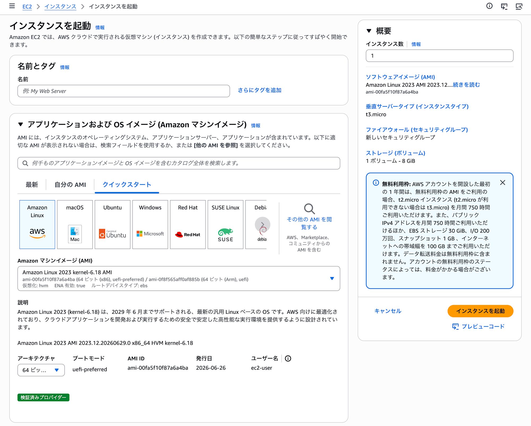Open the hamburger navigation menu
Image resolution: width=531 pixels, height=426 pixels.
(12, 6)
